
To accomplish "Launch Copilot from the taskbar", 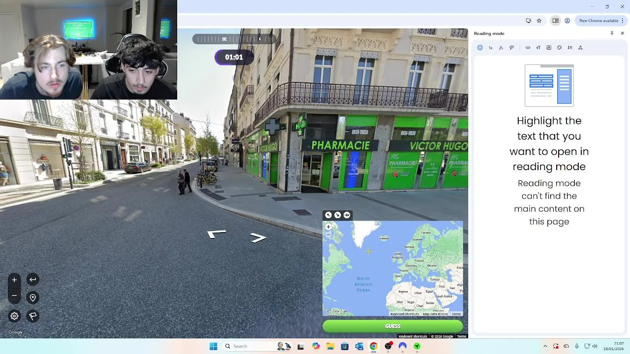I will [x=316, y=346].
